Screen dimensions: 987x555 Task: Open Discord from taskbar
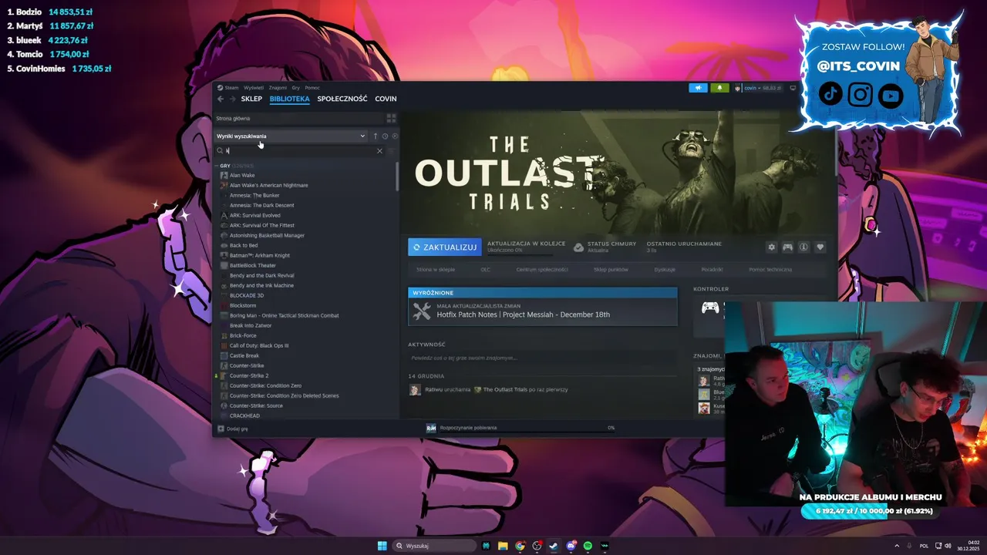pos(571,546)
